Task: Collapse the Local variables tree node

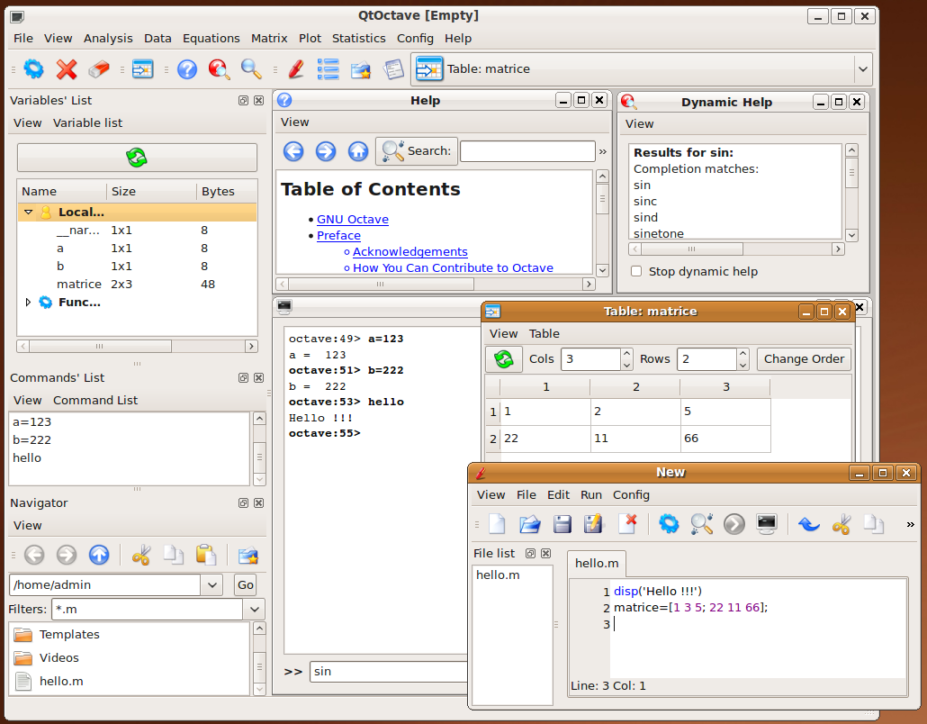Action: point(28,212)
